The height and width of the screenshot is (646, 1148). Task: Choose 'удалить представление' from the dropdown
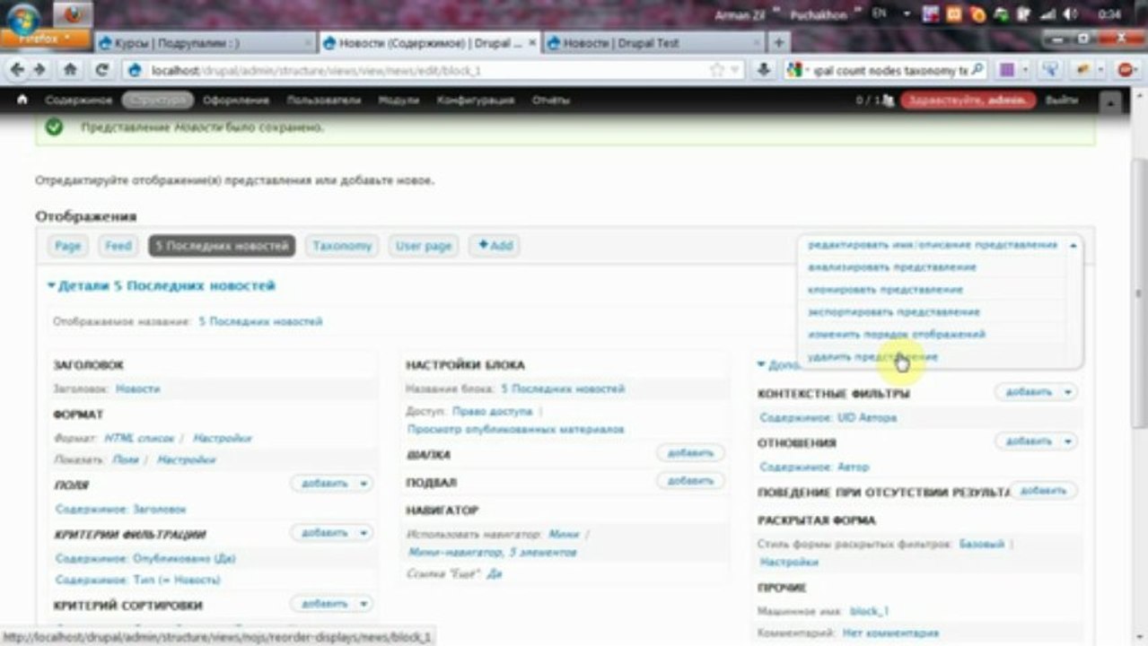(x=872, y=357)
